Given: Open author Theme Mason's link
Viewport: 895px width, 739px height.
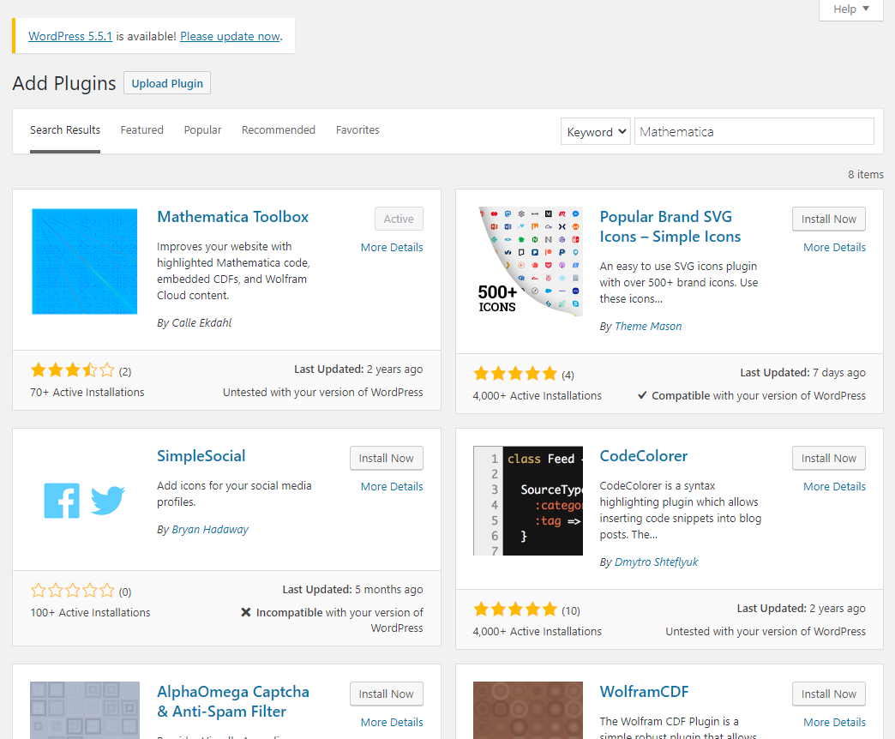Looking at the screenshot, I should (x=648, y=327).
